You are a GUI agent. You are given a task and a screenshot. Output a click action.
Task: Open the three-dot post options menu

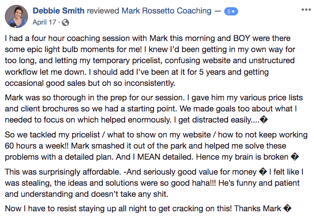coord(306,10)
